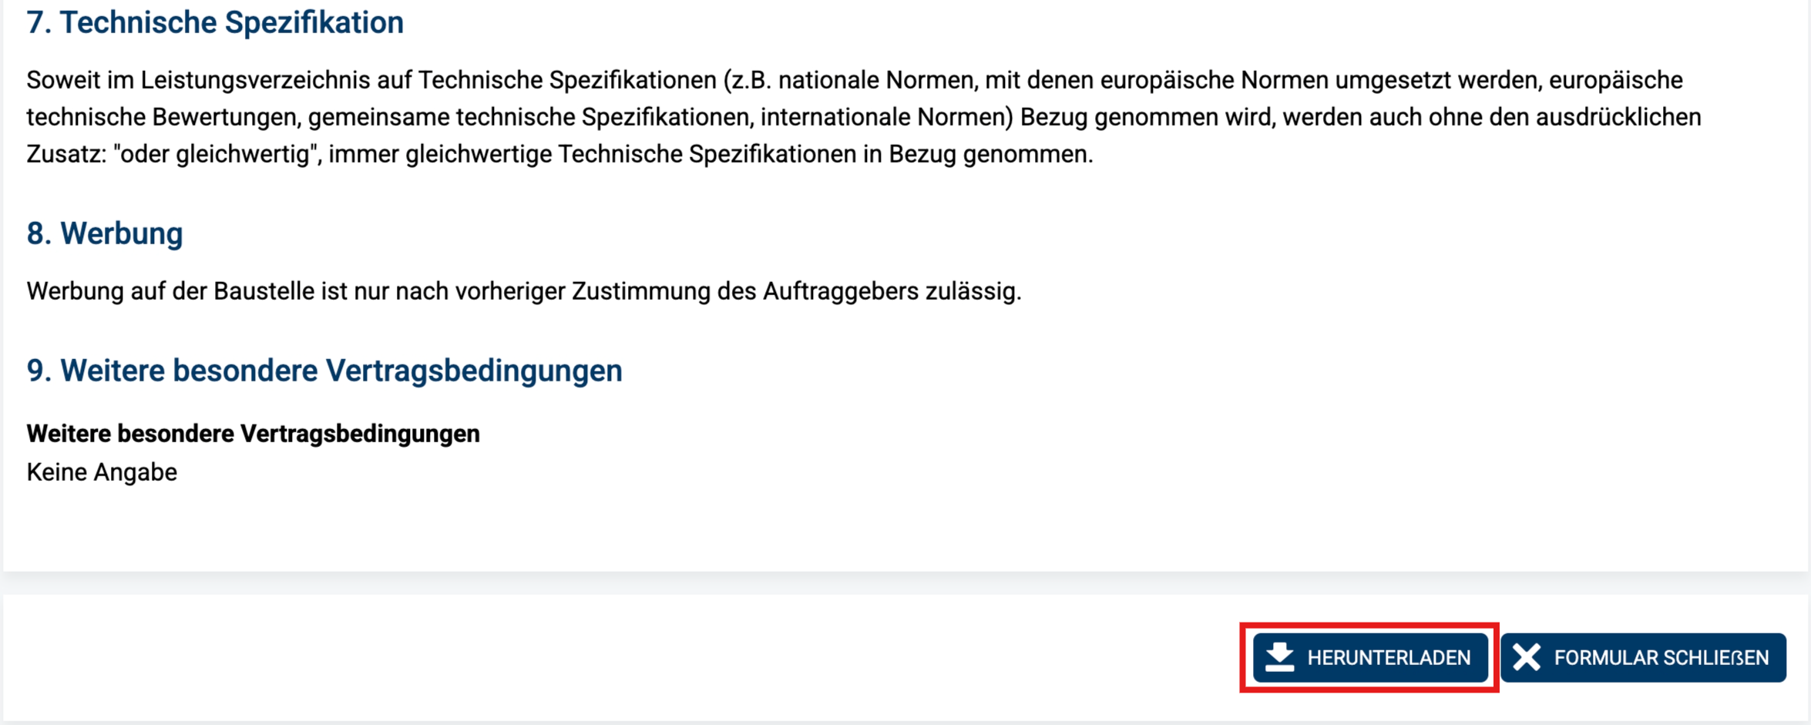This screenshot has width=1811, height=725.
Task: Click the bold Weitere besondere Vertragsbedingungen label
Action: coord(254,434)
